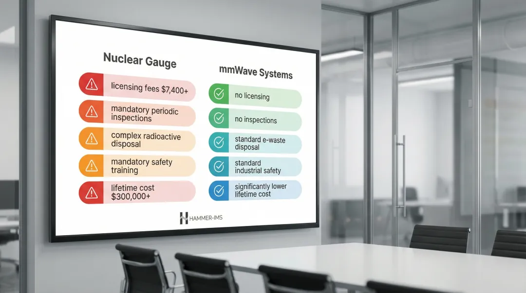The width and height of the screenshot is (526, 293).
Task: Click the warning icon beside licensing fees
Action: [91, 85]
